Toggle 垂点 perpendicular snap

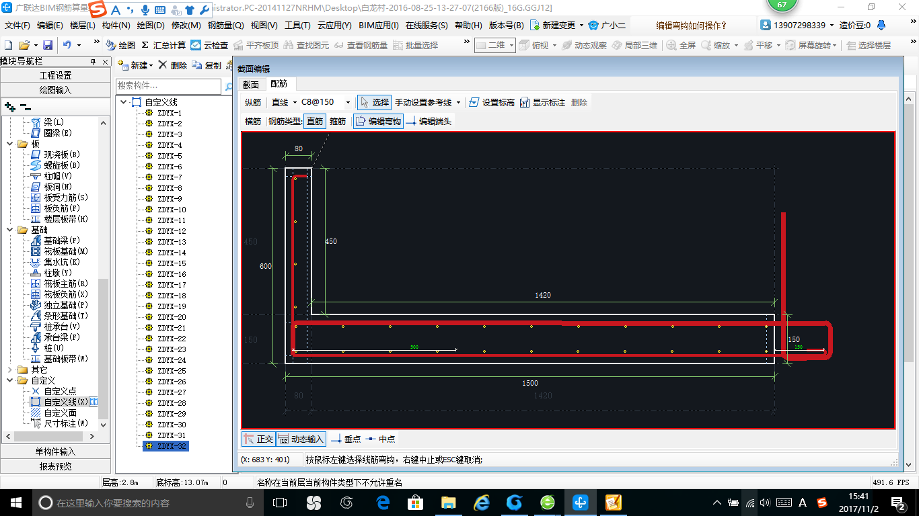tap(346, 439)
